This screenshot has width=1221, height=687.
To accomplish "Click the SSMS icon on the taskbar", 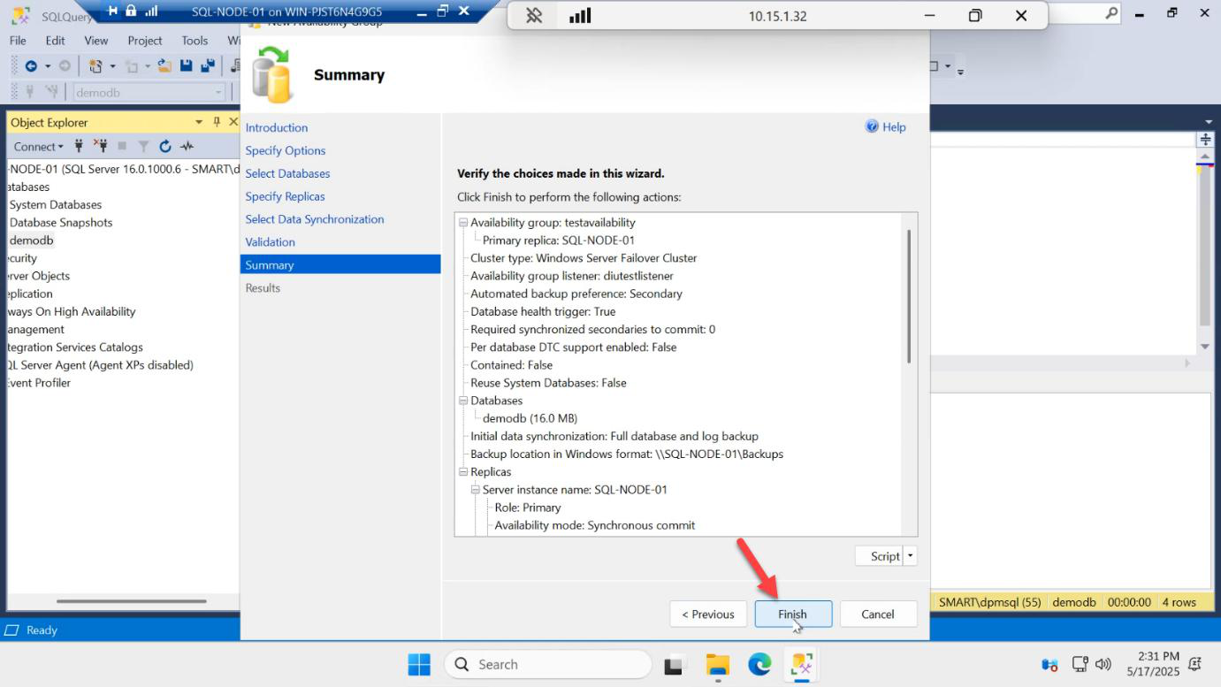I will [x=802, y=665].
